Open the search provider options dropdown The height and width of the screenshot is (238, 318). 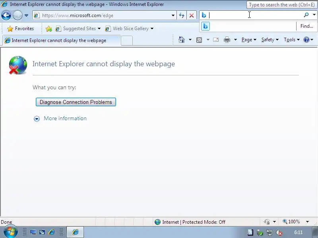[314, 15]
